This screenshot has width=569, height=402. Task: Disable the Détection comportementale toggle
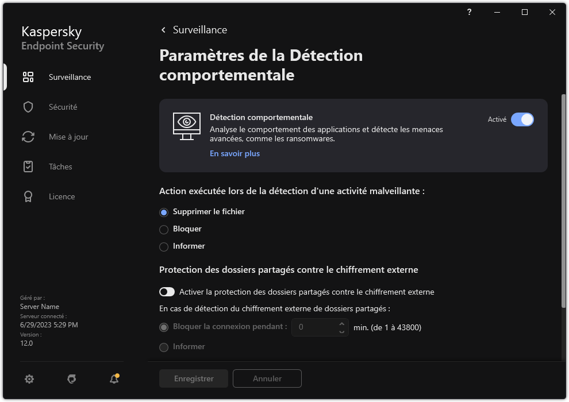522,119
